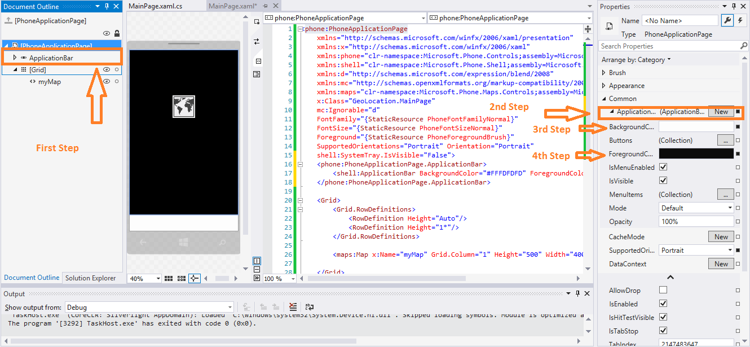Click the Clear All output icon
This screenshot has height=347, width=750.
click(x=293, y=307)
